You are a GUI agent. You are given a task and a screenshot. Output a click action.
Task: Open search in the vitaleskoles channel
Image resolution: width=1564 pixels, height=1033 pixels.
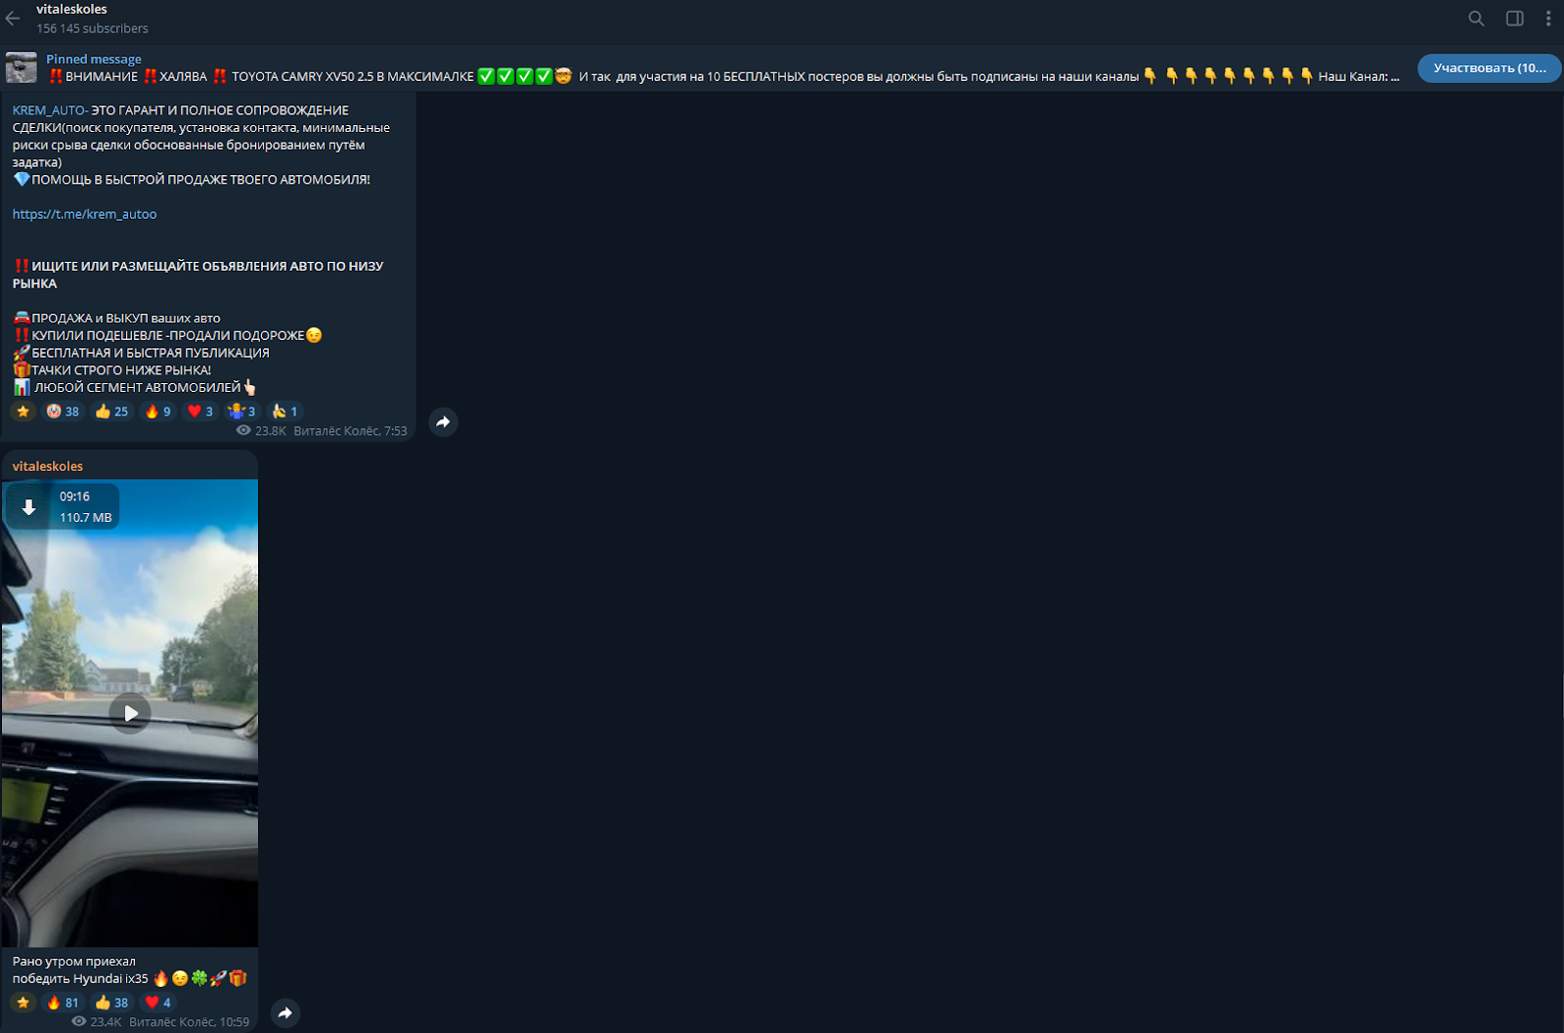(1476, 19)
